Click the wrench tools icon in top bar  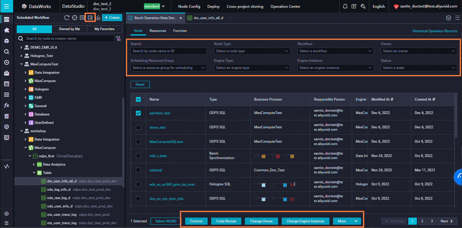[x=363, y=6]
